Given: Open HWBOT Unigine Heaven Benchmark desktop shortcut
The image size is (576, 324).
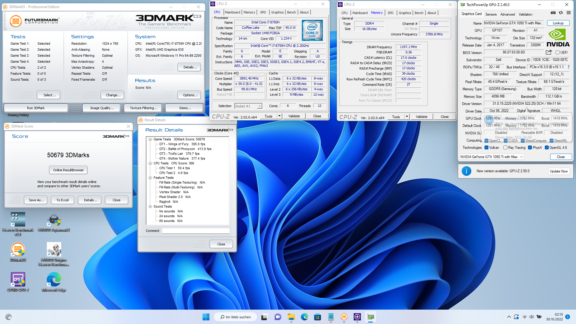Looking at the screenshot, I should coord(54,254).
